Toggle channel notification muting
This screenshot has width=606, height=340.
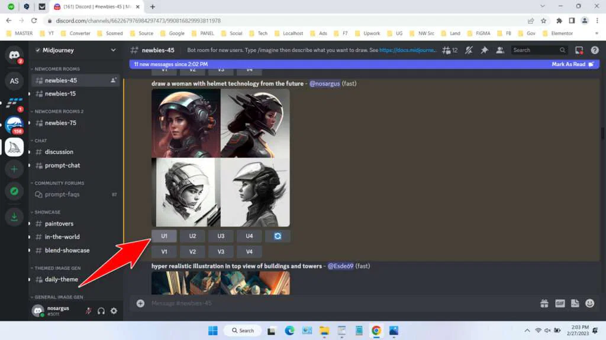click(x=468, y=51)
